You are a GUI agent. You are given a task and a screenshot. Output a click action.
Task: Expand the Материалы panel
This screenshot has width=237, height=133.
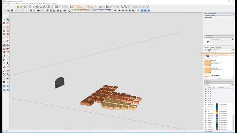click(219, 35)
